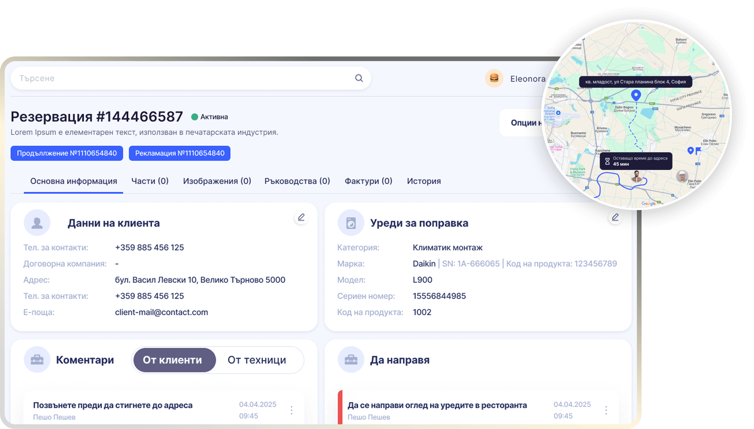Click the hourglass icon in the remaining time box
Image resolution: width=754 pixels, height=429 pixels.
tap(607, 161)
